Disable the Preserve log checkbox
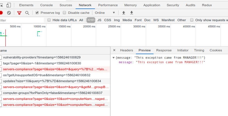 [x=37, y=13]
